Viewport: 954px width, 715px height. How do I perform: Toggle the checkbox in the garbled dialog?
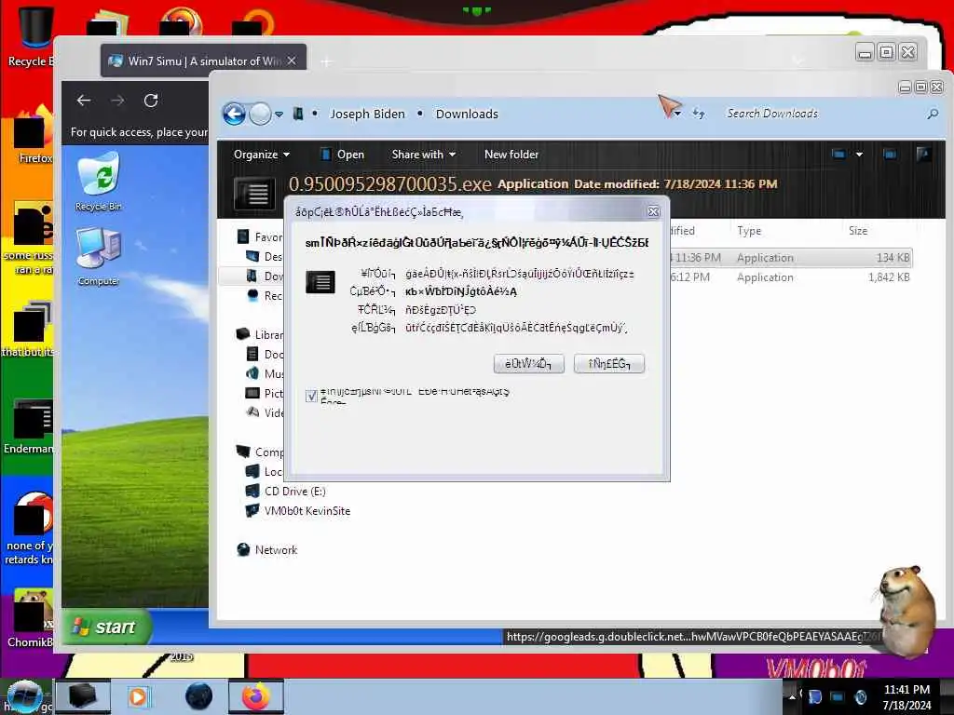point(311,396)
